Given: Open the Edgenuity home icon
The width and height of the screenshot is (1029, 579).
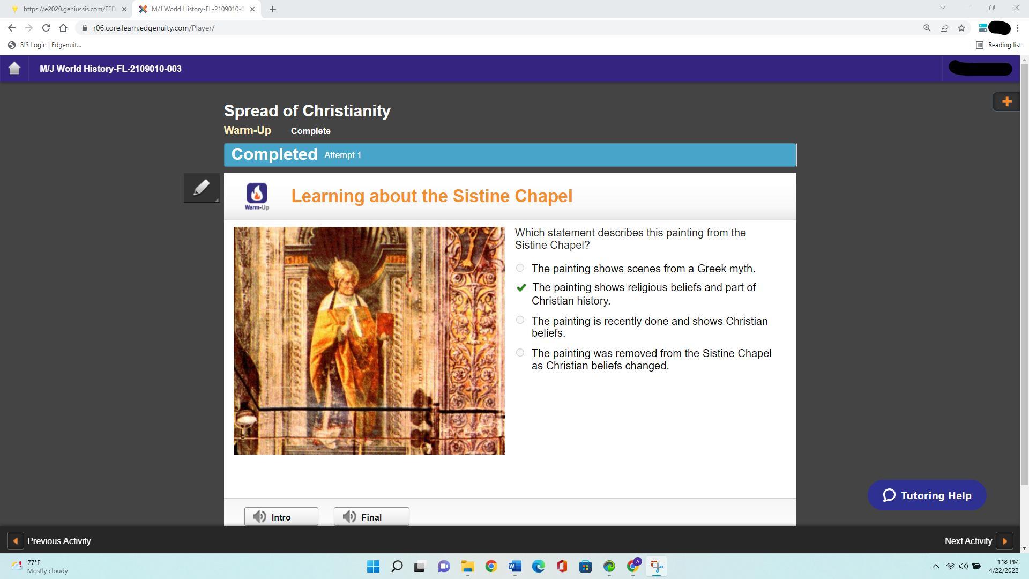Looking at the screenshot, I should pyautogui.click(x=14, y=69).
